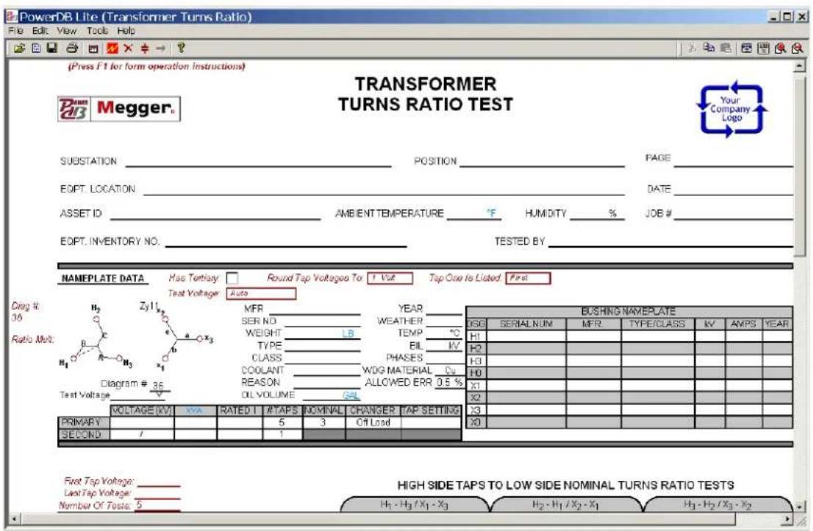Select the H1 - H3 / X1 - X3 tab
This screenshot has width=813, height=531.
(415, 505)
